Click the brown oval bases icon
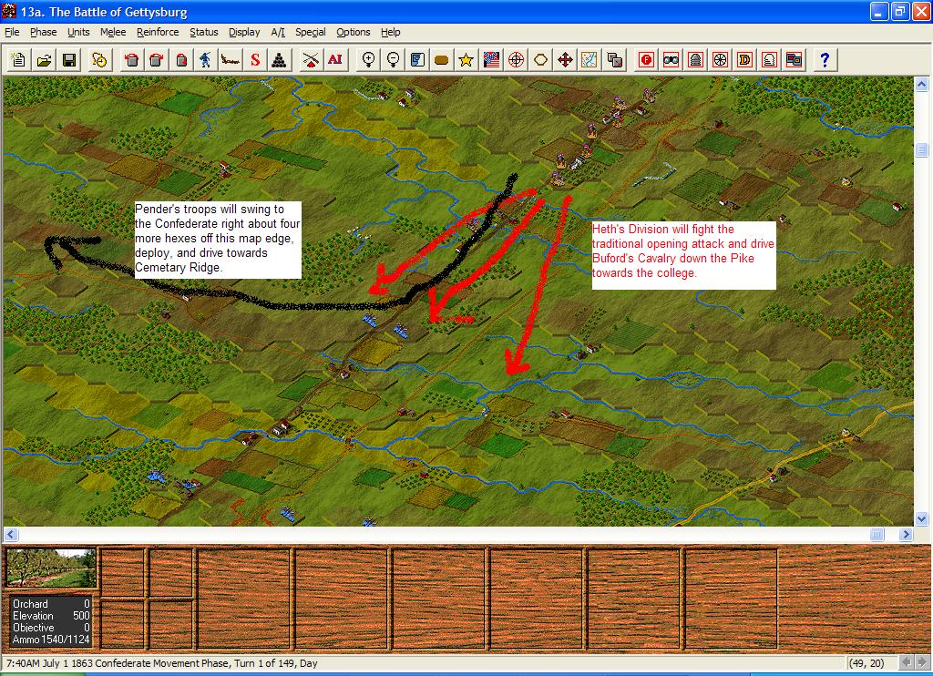This screenshot has width=933, height=676. click(x=442, y=59)
